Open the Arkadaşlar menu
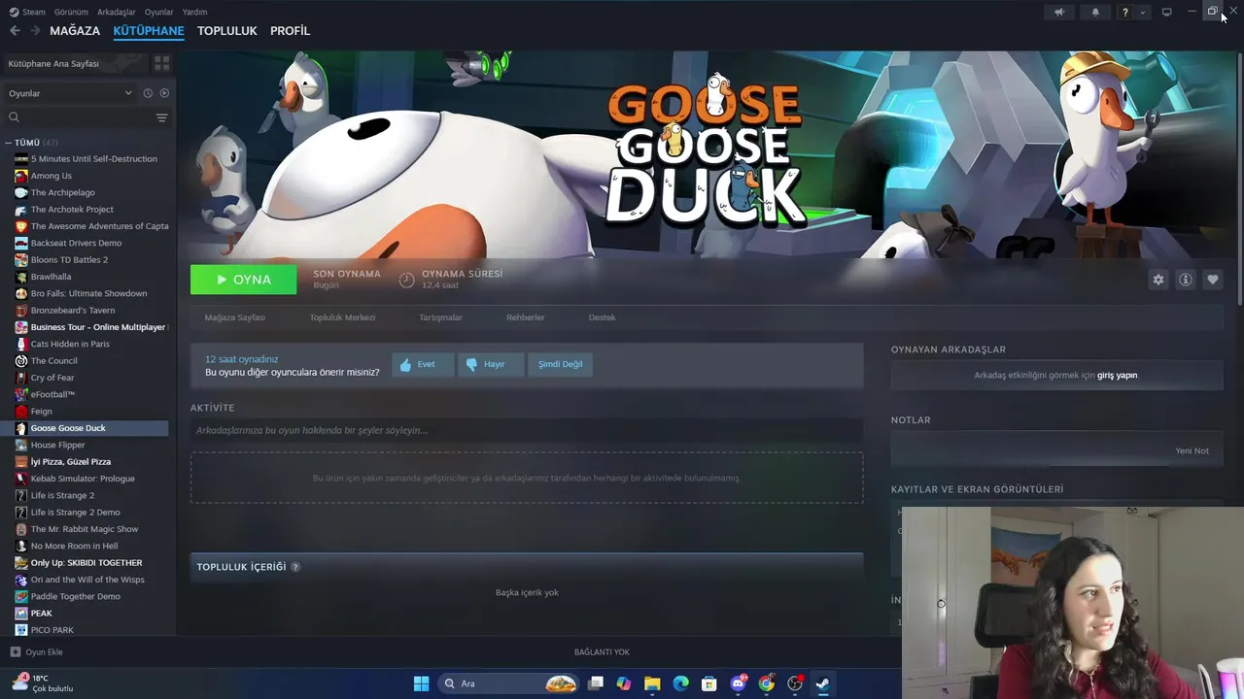This screenshot has height=699, width=1244. [x=117, y=12]
